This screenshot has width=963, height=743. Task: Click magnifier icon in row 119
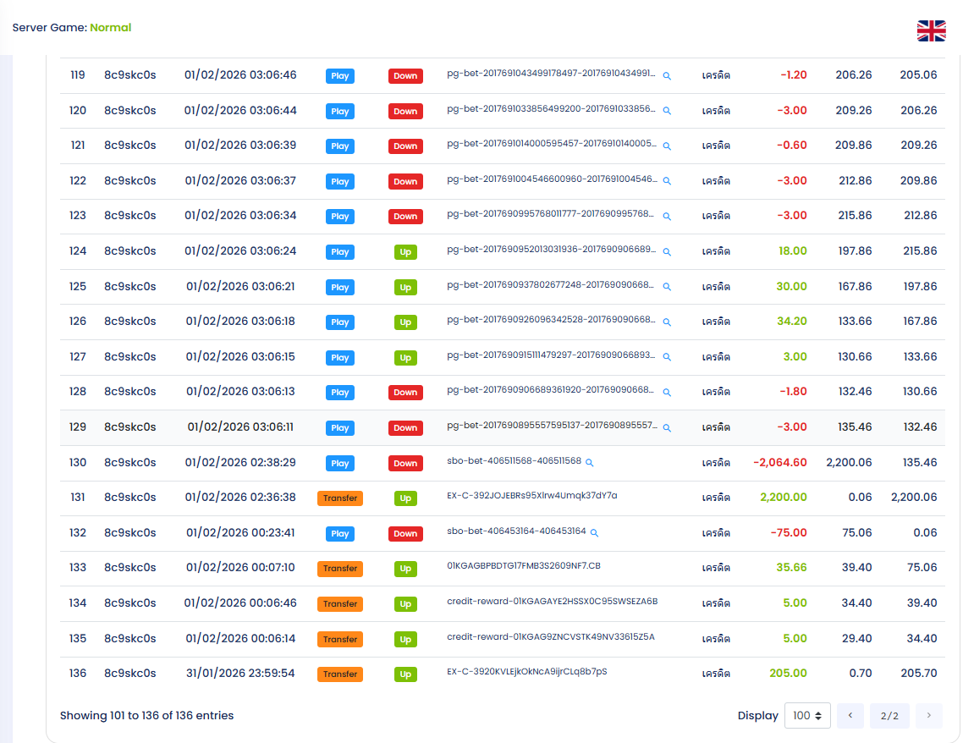click(x=667, y=76)
